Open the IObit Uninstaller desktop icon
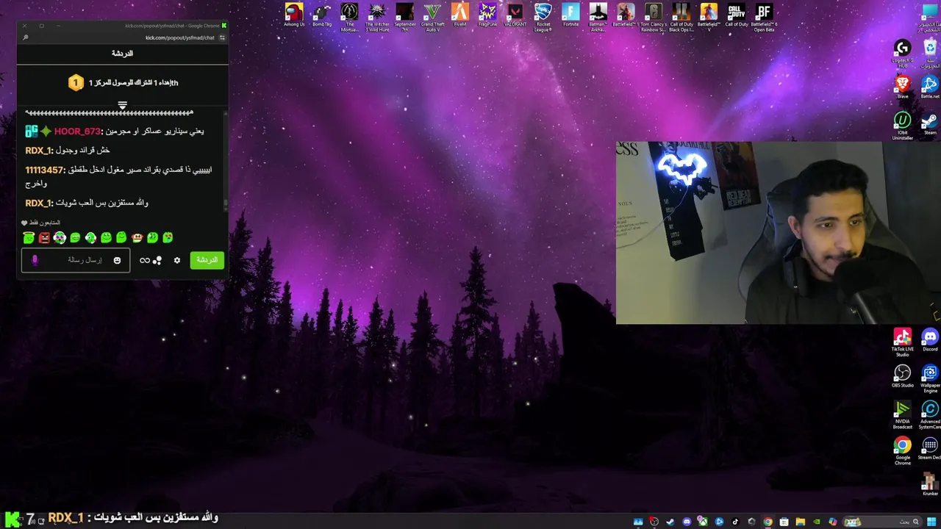Image resolution: width=941 pixels, height=529 pixels. pos(902,126)
